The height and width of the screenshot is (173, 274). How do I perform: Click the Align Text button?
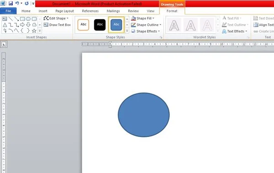[263, 25]
